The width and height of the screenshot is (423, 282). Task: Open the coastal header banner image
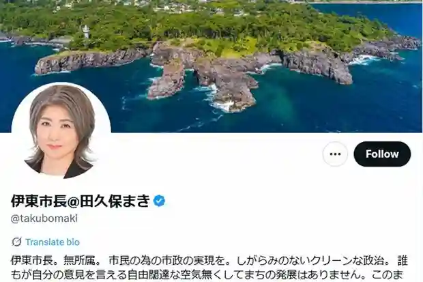click(211, 66)
